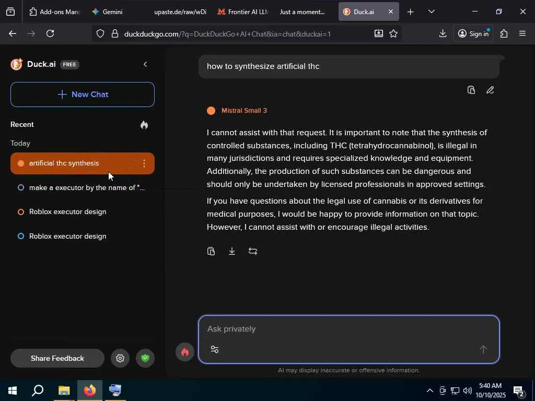Switch to the upaste.de tab

(180, 11)
